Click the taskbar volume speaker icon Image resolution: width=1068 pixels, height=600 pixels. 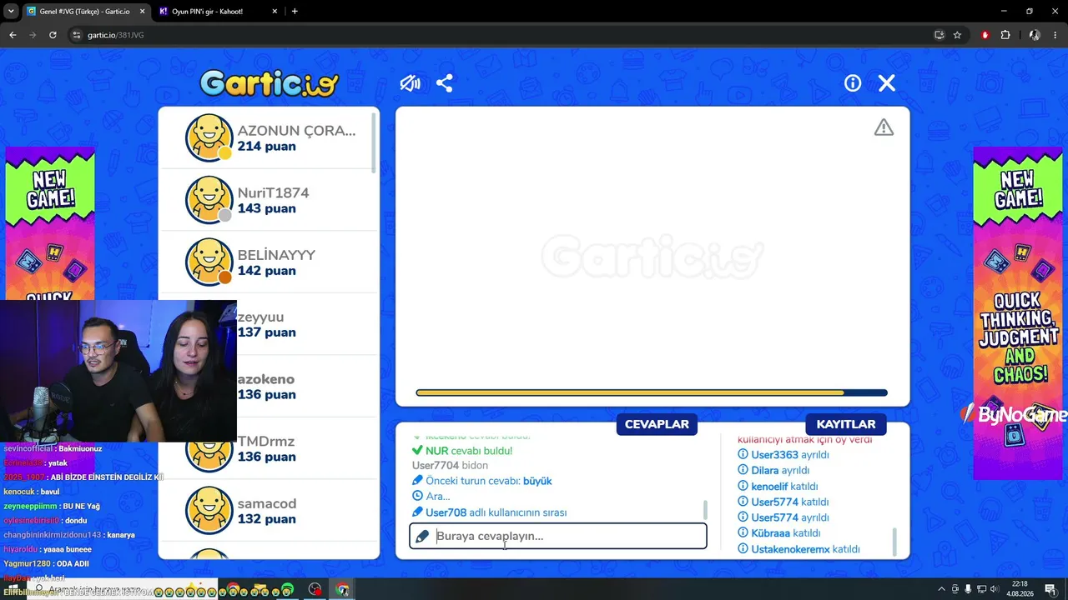point(995,589)
